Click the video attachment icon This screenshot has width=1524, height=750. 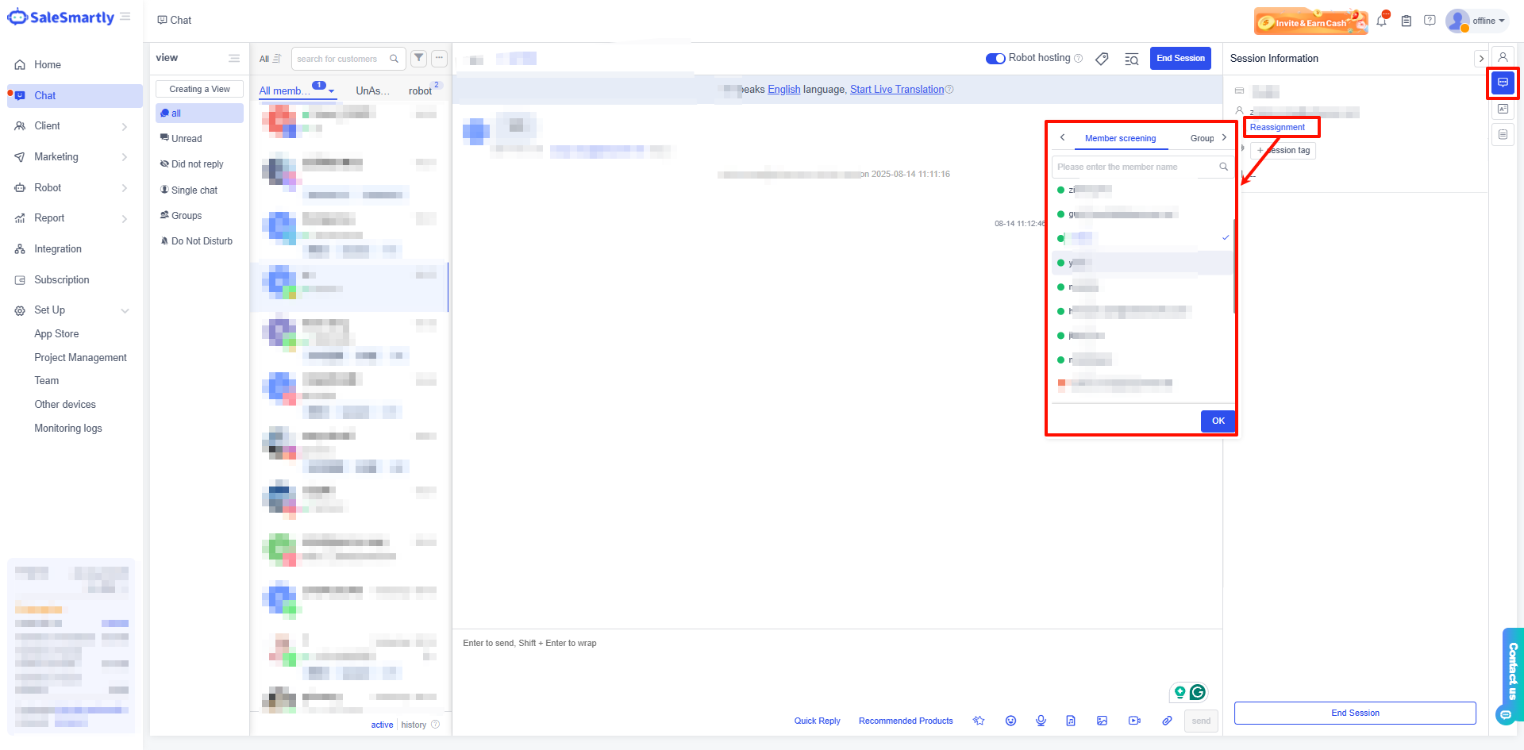pos(1134,721)
